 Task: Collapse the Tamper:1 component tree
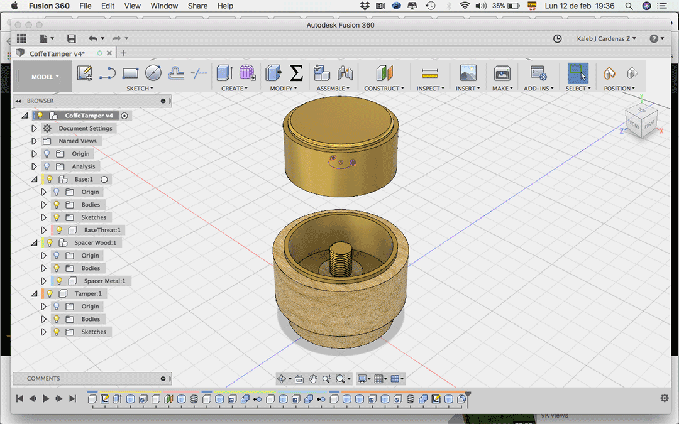pyautogui.click(x=34, y=293)
